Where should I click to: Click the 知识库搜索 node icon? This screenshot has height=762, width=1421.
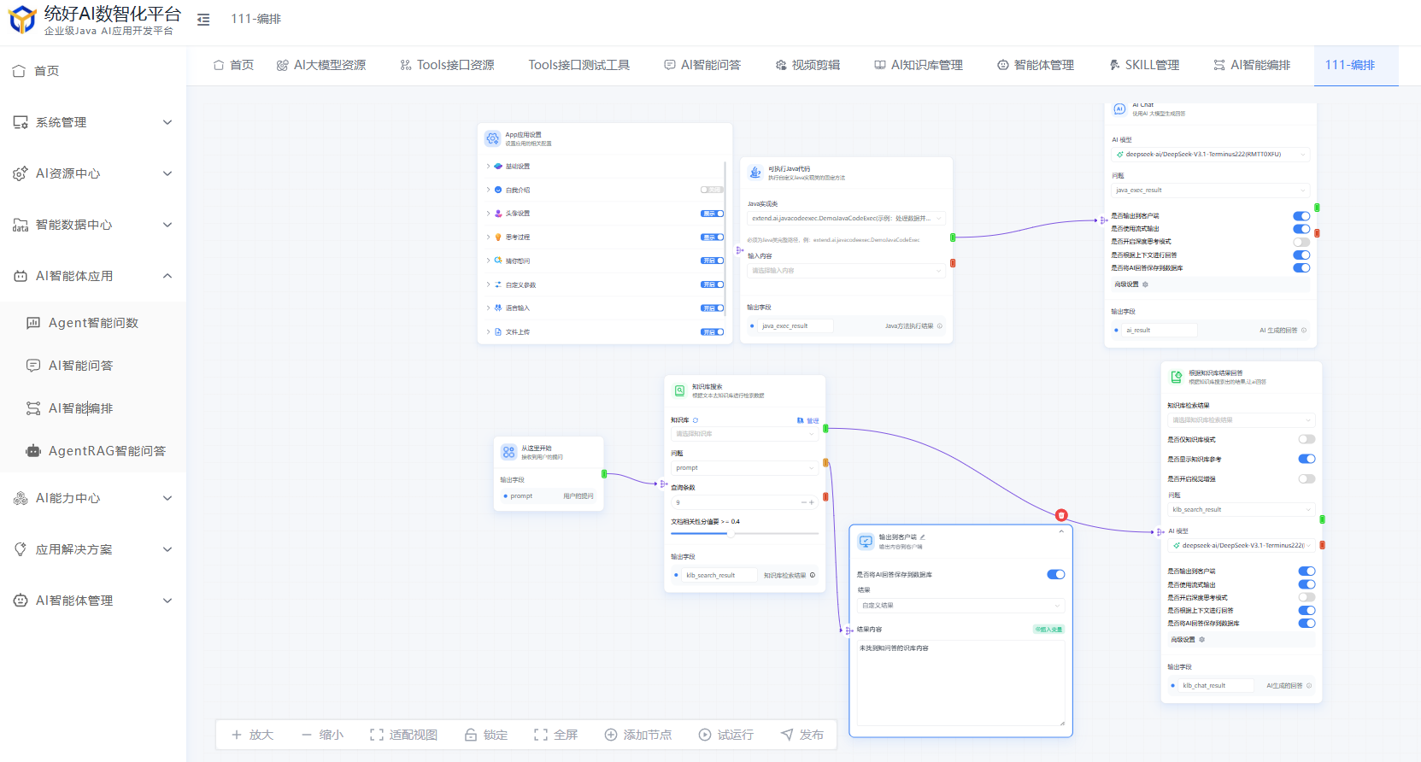click(x=680, y=390)
